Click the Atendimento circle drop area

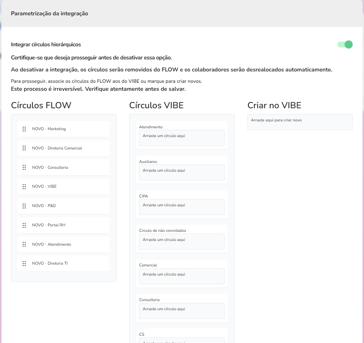[182, 138]
